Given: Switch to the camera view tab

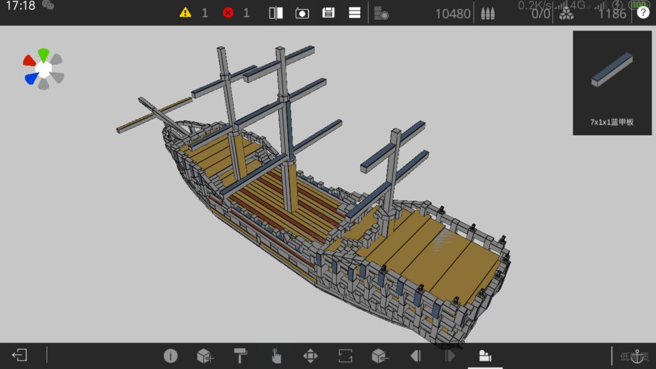Looking at the screenshot, I should pos(485,356).
